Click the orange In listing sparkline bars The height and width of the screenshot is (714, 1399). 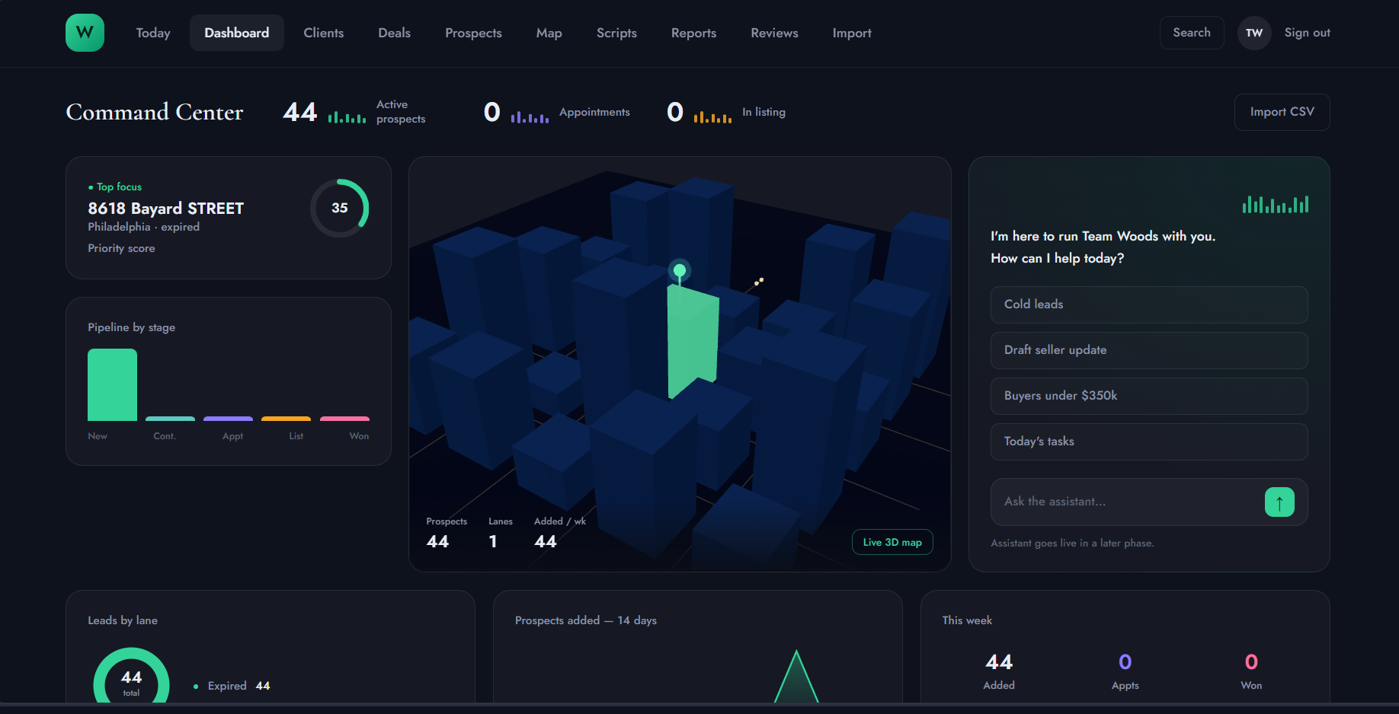pos(712,116)
